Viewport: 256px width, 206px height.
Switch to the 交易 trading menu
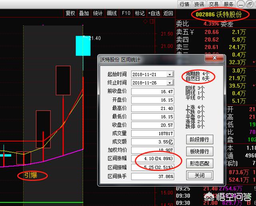coord(214,4)
